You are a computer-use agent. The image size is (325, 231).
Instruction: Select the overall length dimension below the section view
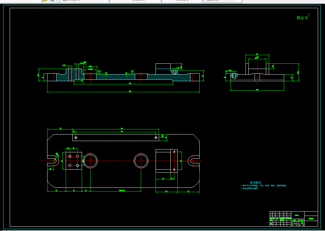click(123, 92)
